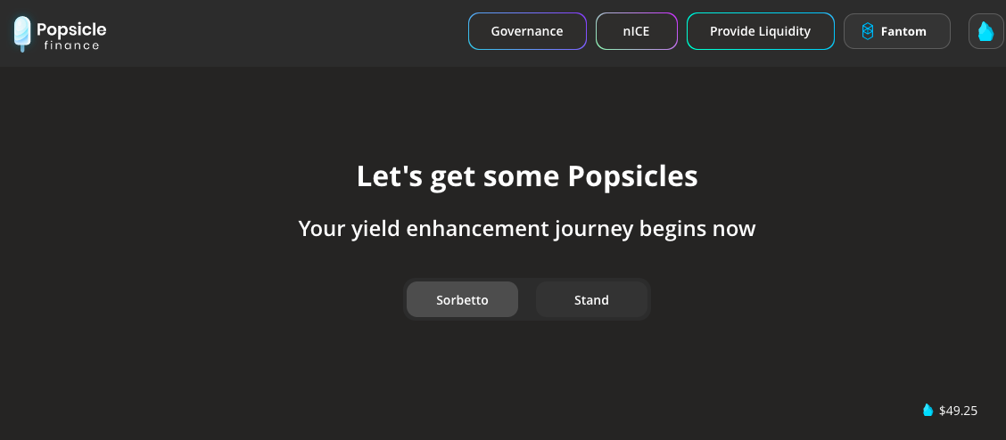Open the Fantom network selector dropdown
Viewport: 1006px width, 440px height.
[x=897, y=31]
